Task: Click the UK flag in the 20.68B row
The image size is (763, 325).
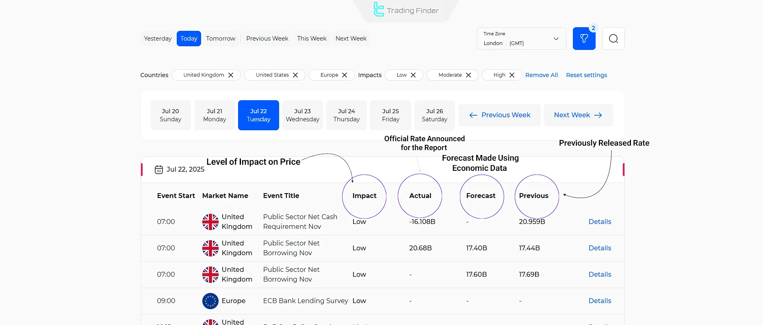Action: pos(210,248)
